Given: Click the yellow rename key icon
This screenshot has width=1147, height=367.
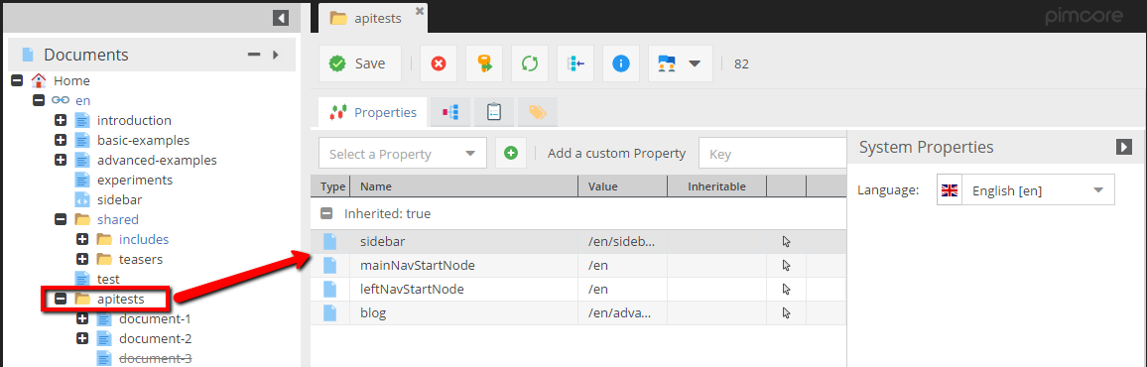Looking at the screenshot, I should [x=484, y=63].
